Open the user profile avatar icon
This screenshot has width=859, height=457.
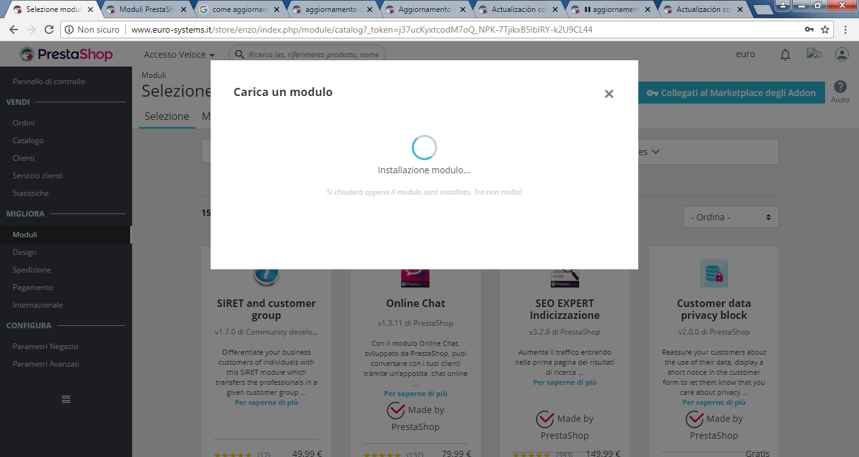[841, 55]
